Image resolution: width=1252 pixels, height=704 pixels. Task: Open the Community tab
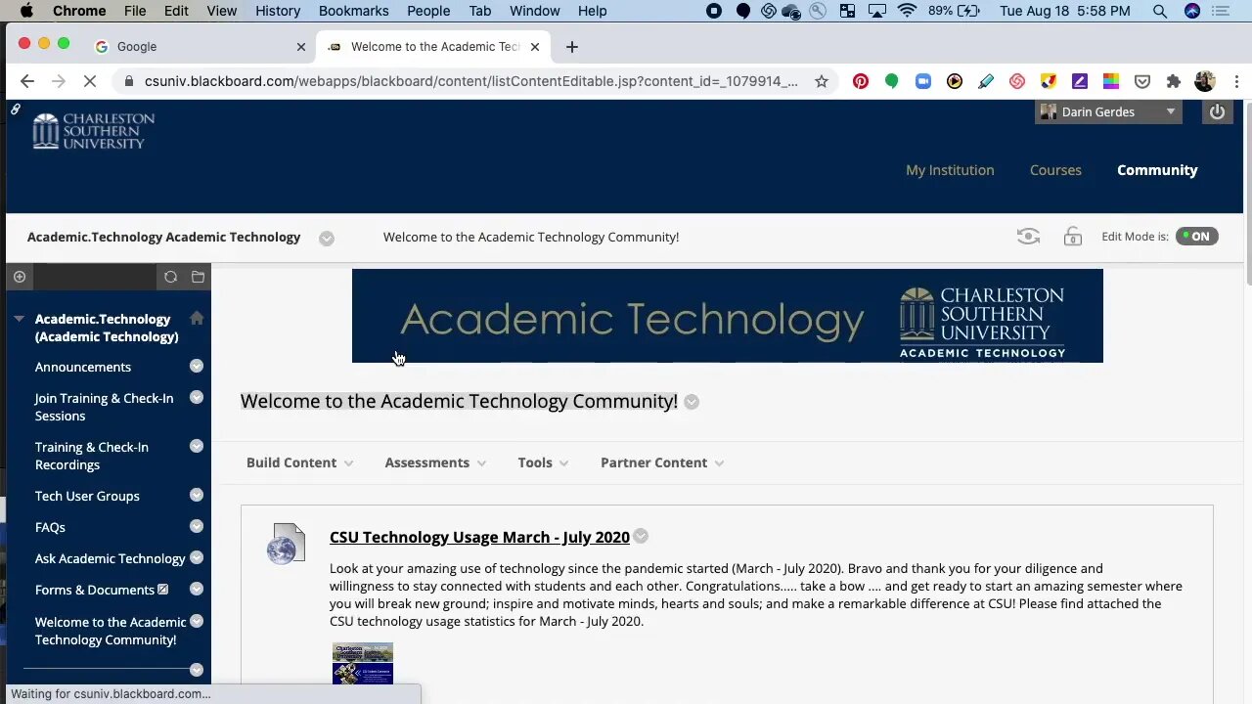(x=1157, y=170)
